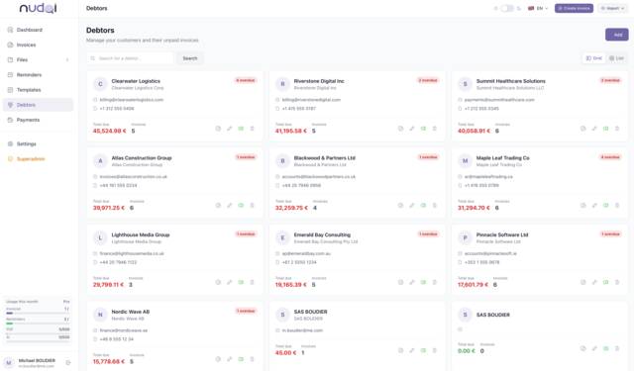Viewport: 634px width, 371px height.
Task: Open Settings in the sidebar
Action: pyautogui.click(x=38, y=143)
